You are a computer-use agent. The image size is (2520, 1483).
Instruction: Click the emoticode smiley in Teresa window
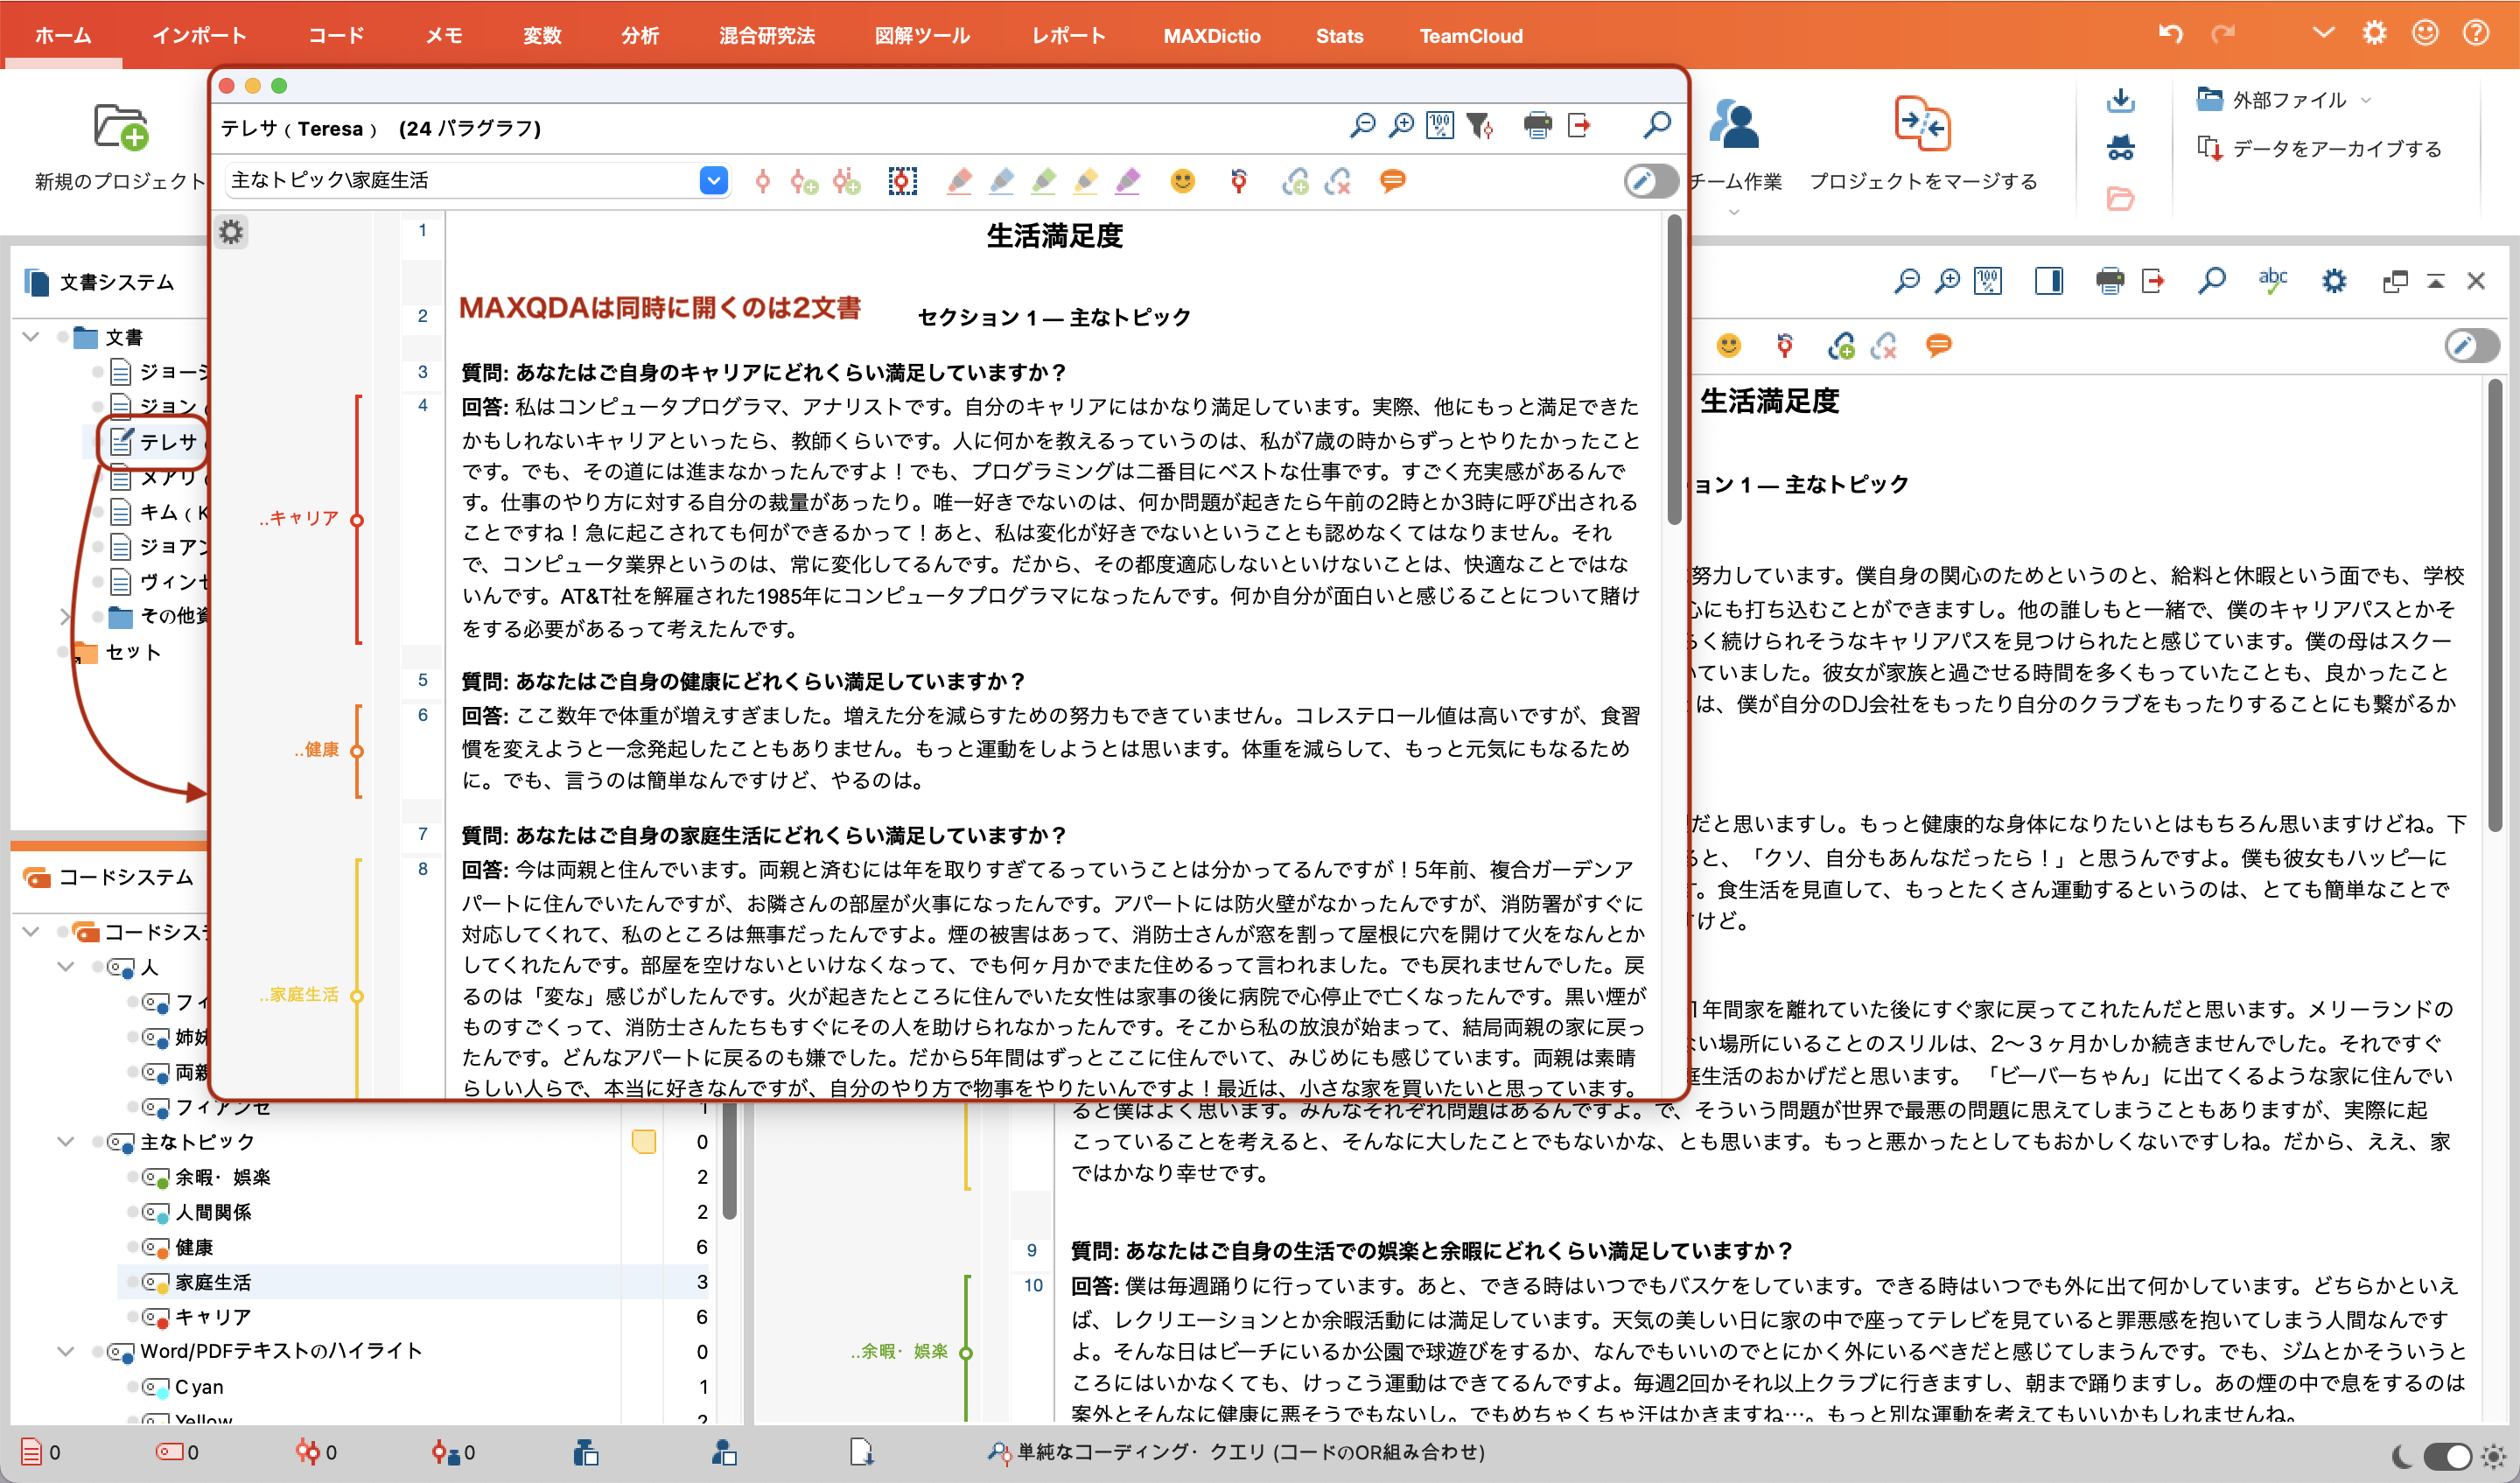point(1183,181)
